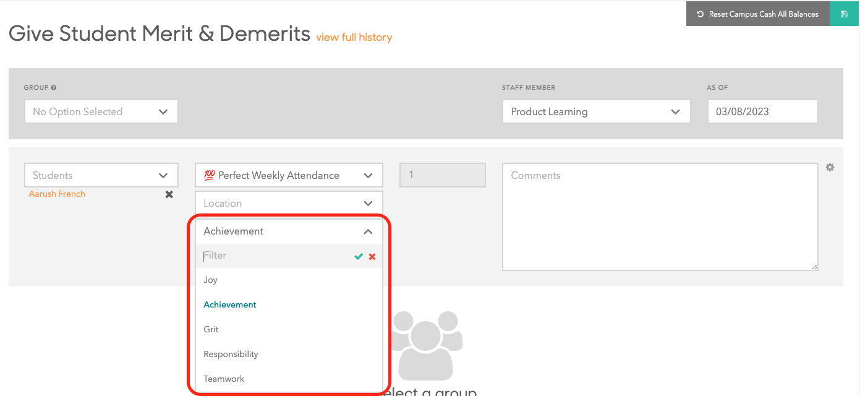The image size is (860, 396).
Task: Open the Students dropdown
Action: (x=101, y=176)
